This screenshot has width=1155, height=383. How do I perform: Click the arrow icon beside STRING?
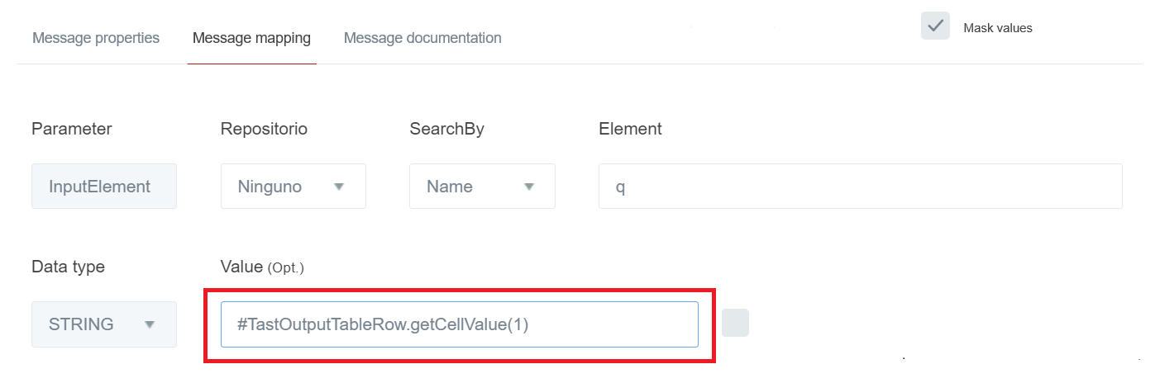point(150,324)
